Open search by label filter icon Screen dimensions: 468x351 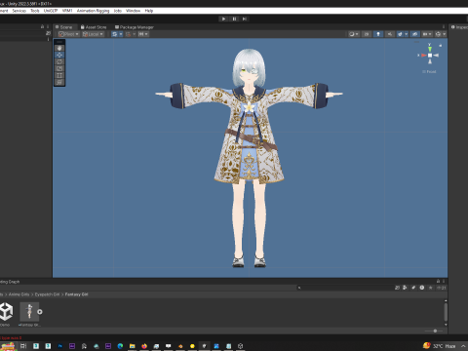pos(413,288)
